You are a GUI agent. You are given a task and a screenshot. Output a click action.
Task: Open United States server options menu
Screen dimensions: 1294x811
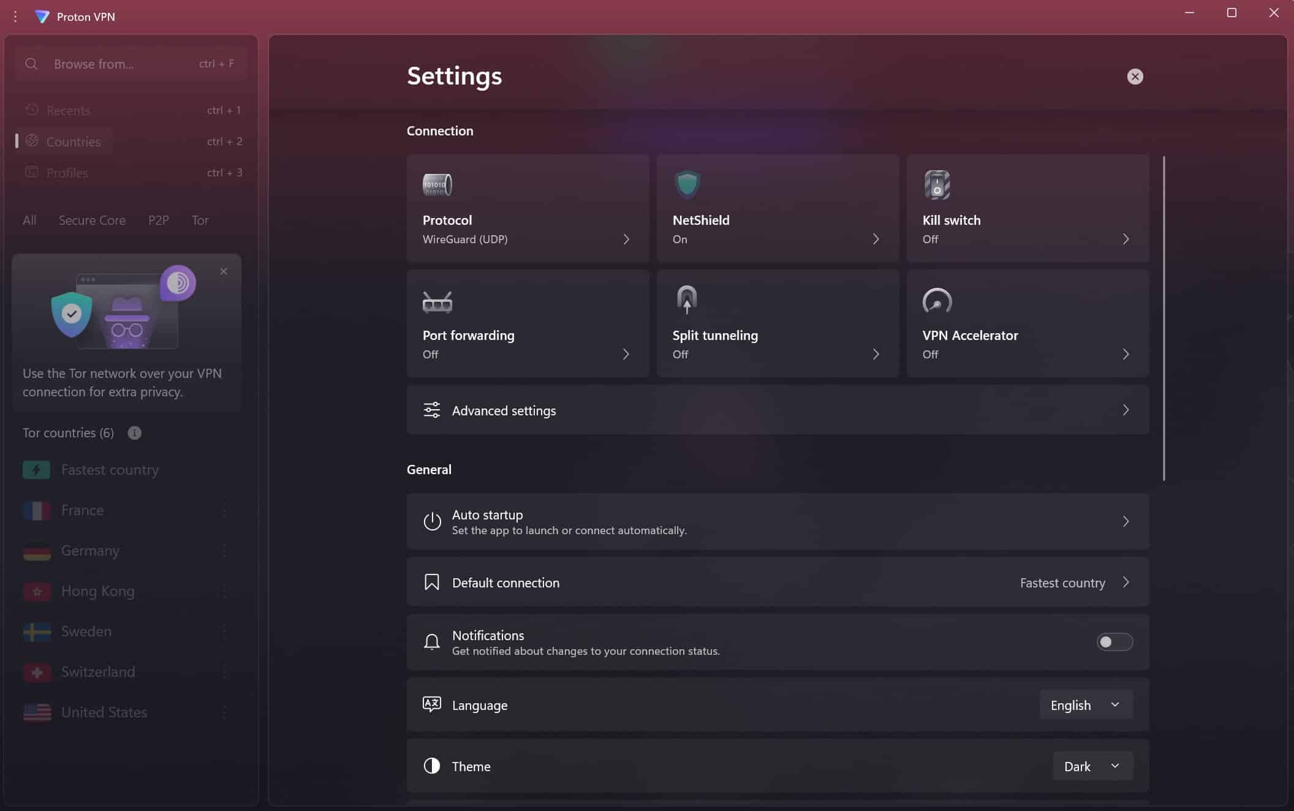224,712
